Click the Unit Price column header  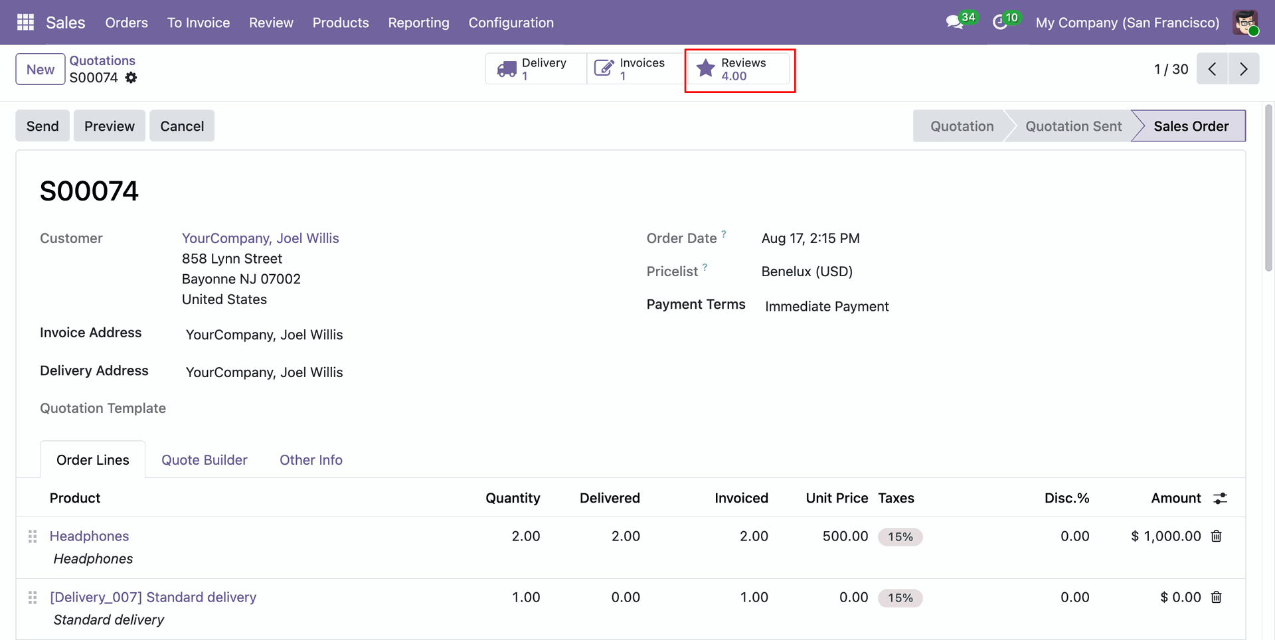tap(837, 498)
